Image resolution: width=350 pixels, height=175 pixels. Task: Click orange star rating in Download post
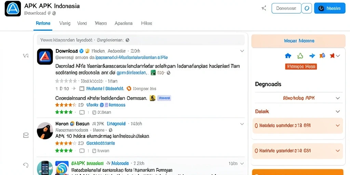(x=66, y=105)
